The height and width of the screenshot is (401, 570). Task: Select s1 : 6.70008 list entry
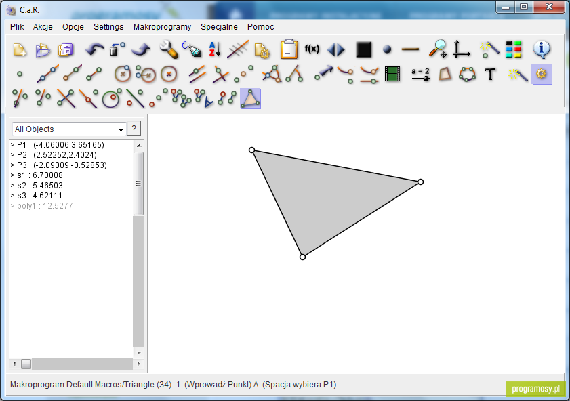[x=37, y=175]
